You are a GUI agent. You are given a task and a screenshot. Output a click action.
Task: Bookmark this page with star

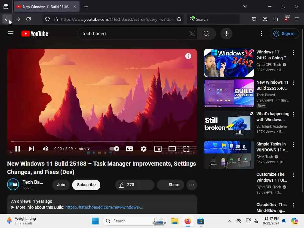click(x=179, y=19)
